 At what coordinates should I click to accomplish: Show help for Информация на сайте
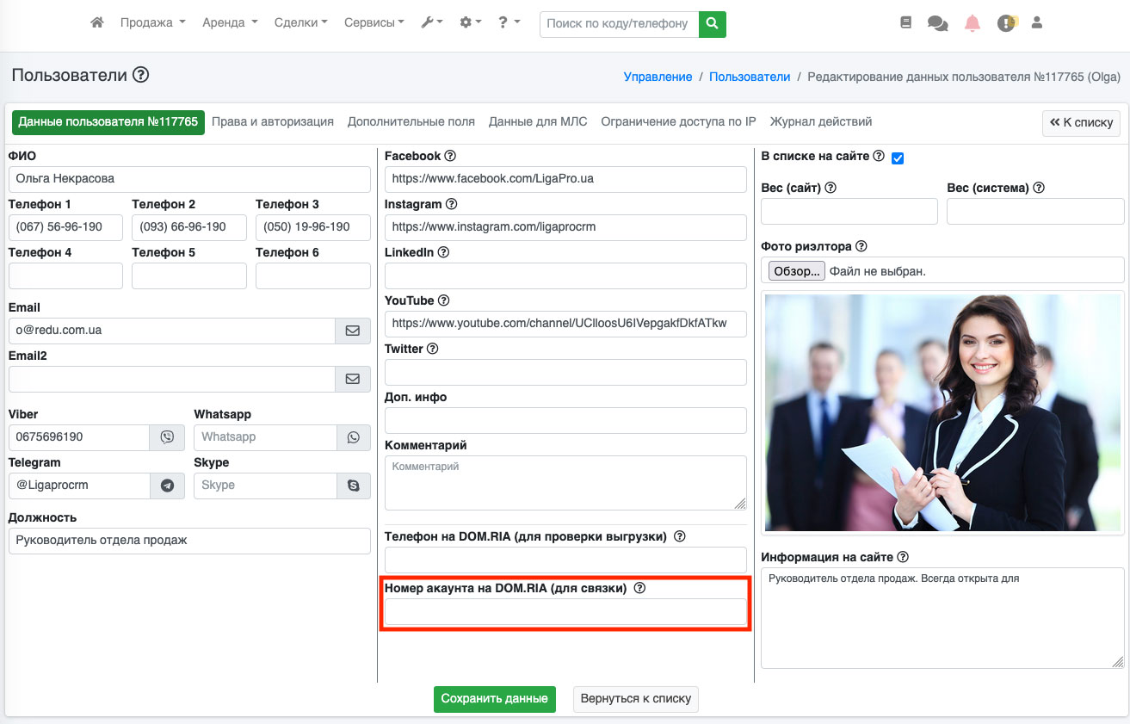903,557
